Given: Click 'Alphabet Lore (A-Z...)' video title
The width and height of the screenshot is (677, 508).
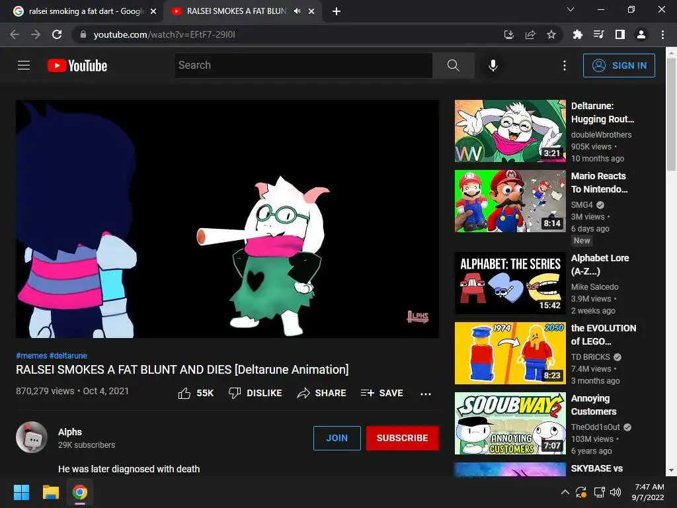Looking at the screenshot, I should pyautogui.click(x=600, y=265).
